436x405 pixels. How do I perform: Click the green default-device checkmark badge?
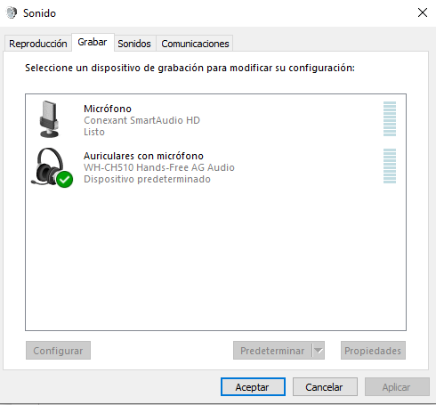(x=64, y=180)
